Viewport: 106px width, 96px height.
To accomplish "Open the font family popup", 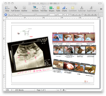I will point(28,15).
